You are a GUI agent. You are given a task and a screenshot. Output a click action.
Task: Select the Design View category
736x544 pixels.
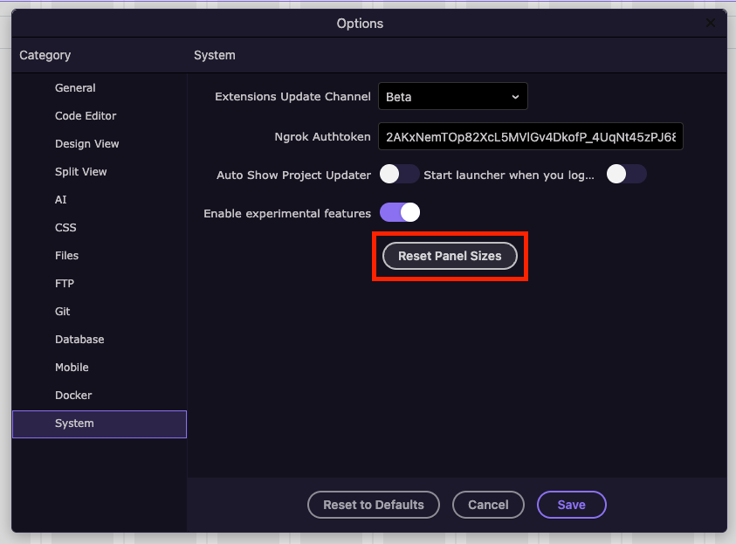click(100, 143)
